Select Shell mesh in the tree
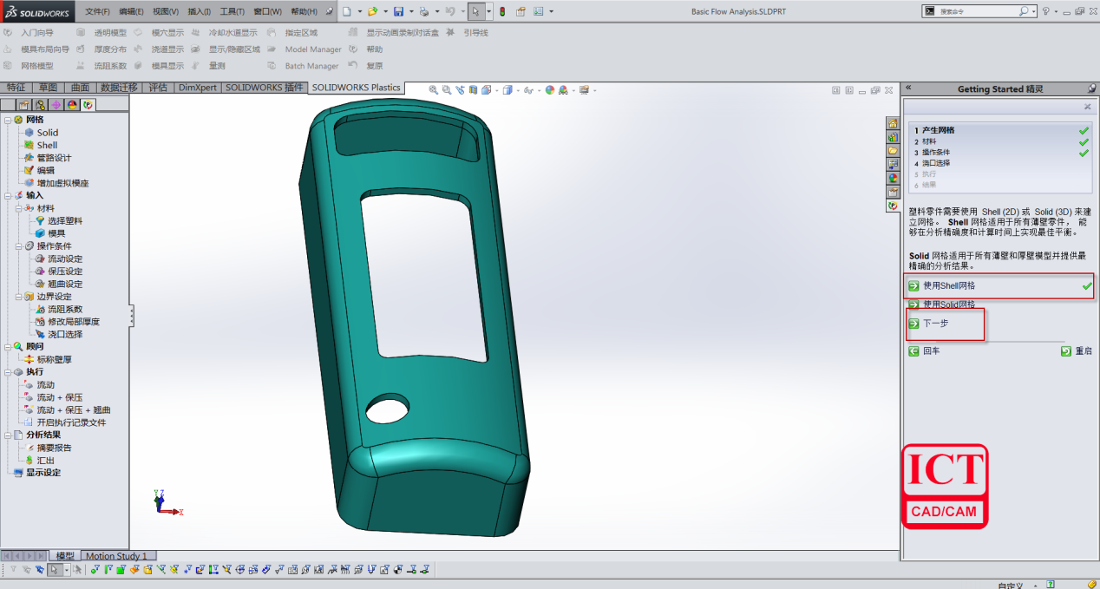Image resolution: width=1100 pixels, height=589 pixels. [47, 145]
